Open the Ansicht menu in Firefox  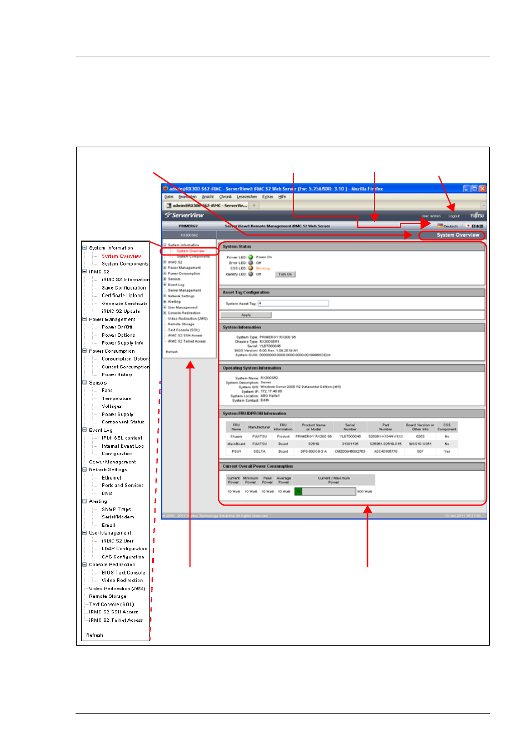(208, 197)
